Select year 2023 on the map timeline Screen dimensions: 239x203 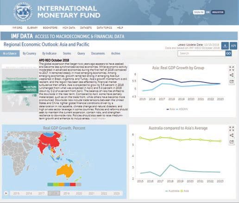click(116, 193)
